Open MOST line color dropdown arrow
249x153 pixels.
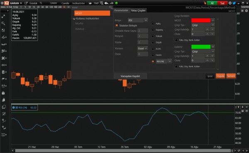tap(213, 20)
